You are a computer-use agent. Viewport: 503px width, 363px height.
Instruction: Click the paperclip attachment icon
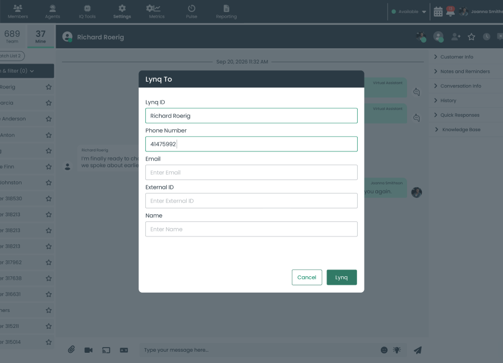point(71,349)
